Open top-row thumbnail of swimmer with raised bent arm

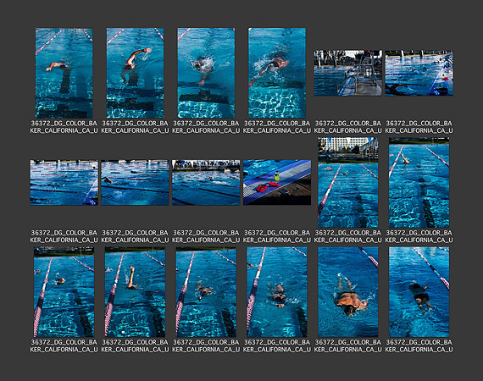135,73
